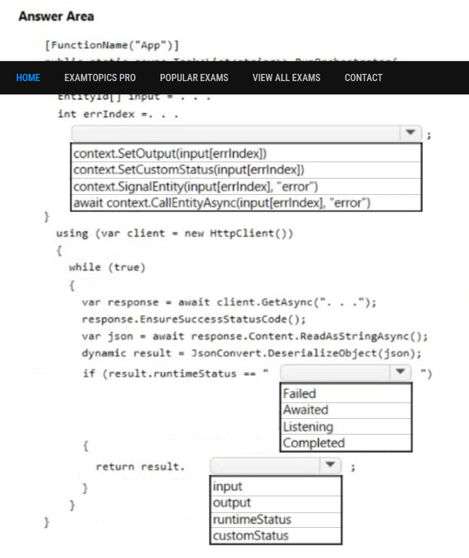The width and height of the screenshot is (469, 558).
Task: Select Failed runtime status option
Action: (346, 393)
